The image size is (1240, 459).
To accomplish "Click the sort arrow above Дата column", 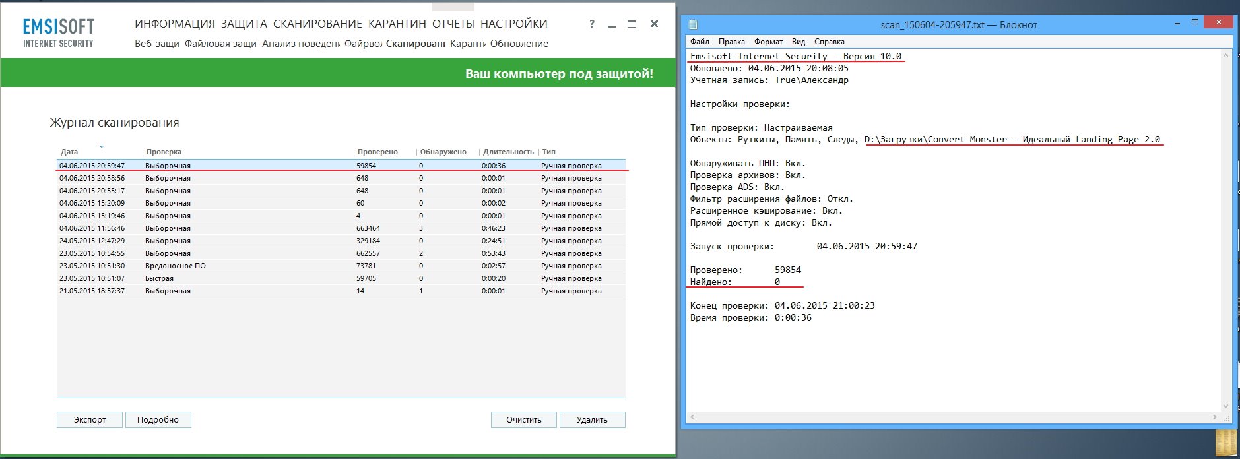I will [x=102, y=146].
